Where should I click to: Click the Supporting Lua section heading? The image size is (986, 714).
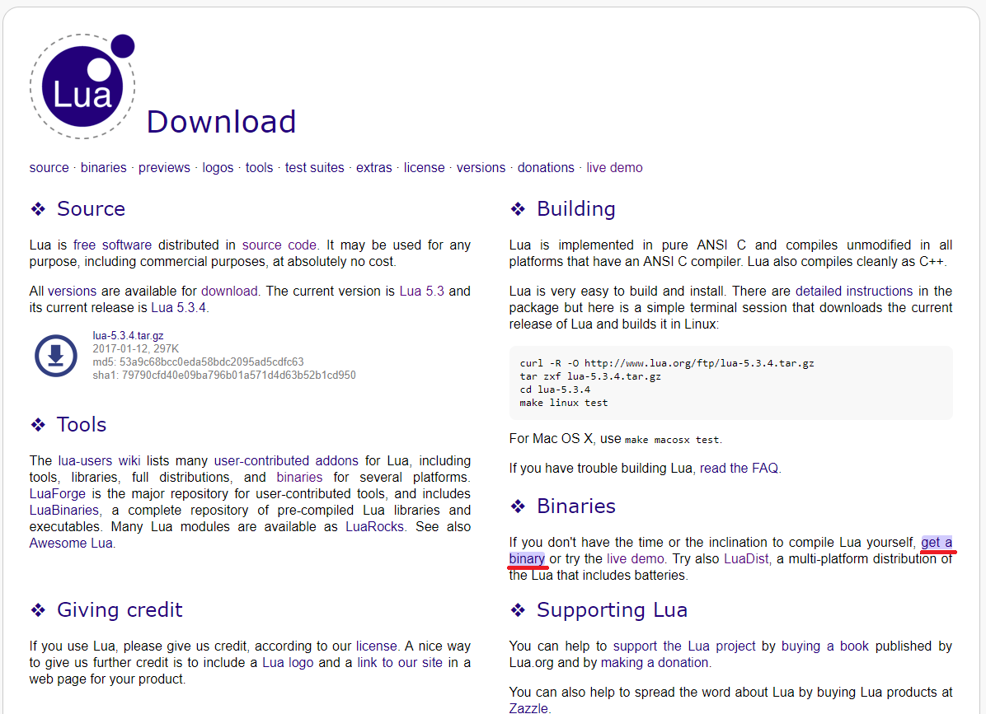click(x=612, y=610)
